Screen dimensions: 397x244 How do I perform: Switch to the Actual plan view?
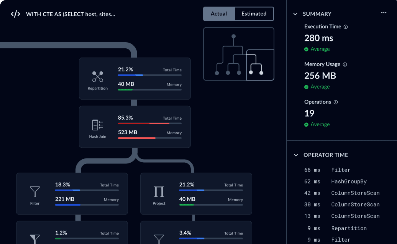tap(219, 14)
